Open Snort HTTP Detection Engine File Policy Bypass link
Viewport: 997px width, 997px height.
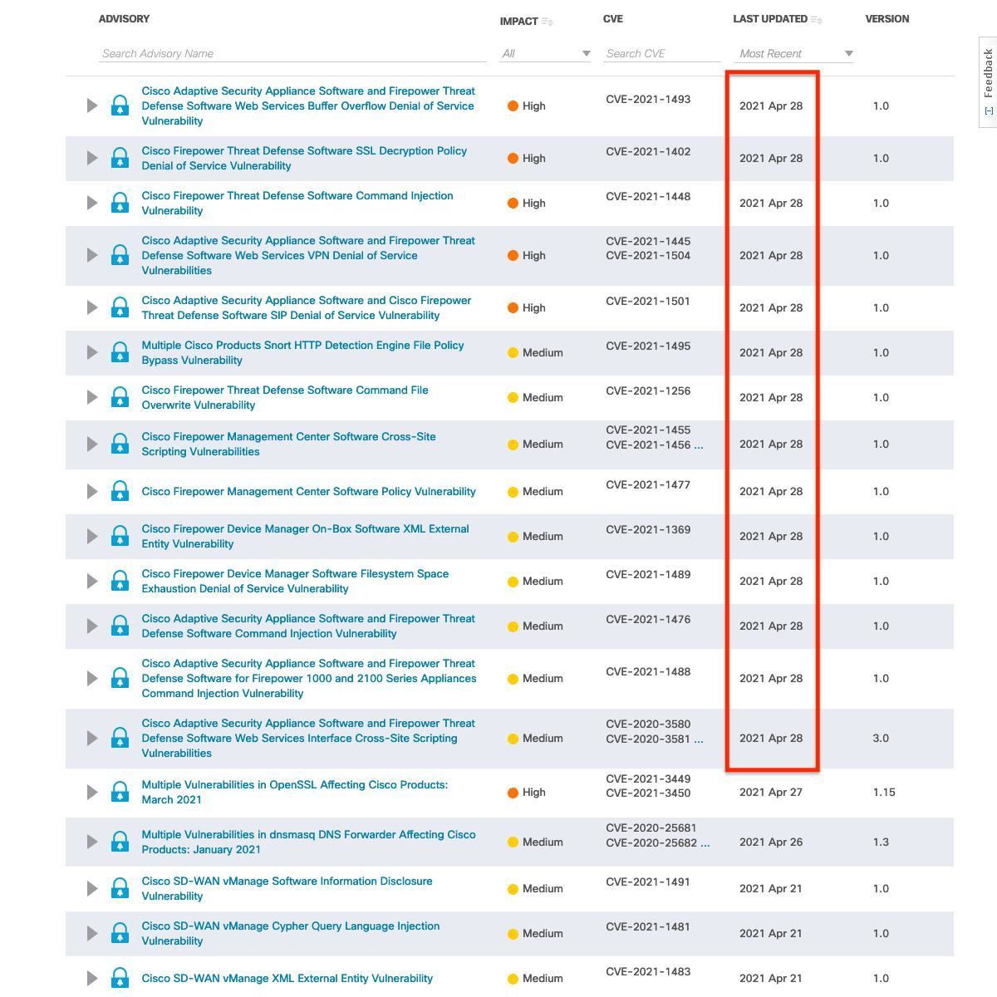[x=302, y=352]
